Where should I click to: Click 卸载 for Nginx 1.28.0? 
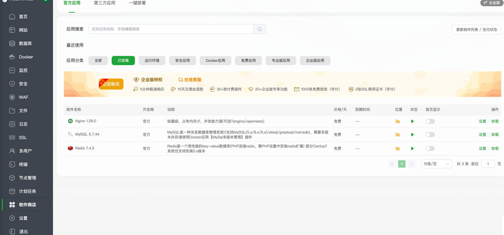click(495, 121)
